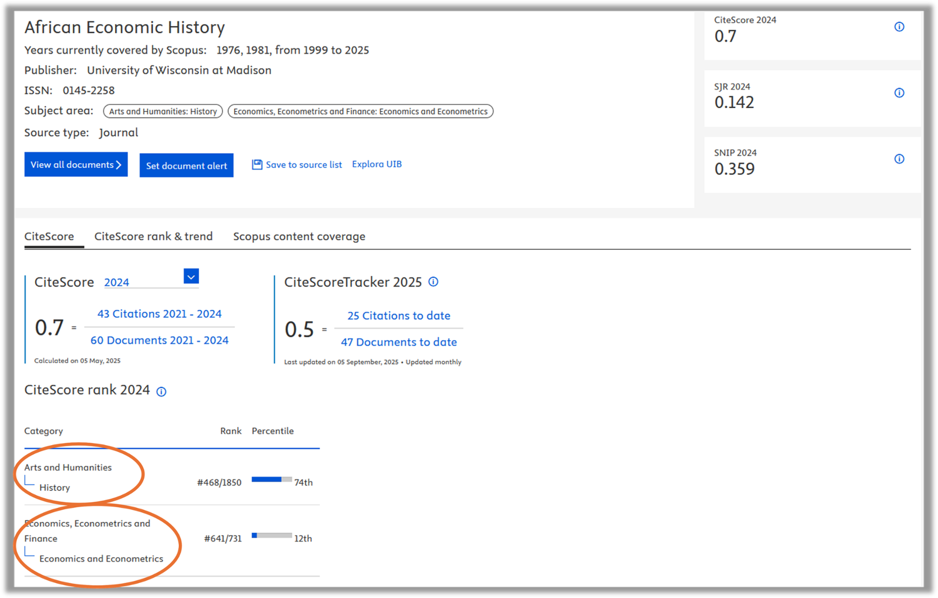Click the CiteScore 2024 info icon
938x598 pixels.
[899, 27]
